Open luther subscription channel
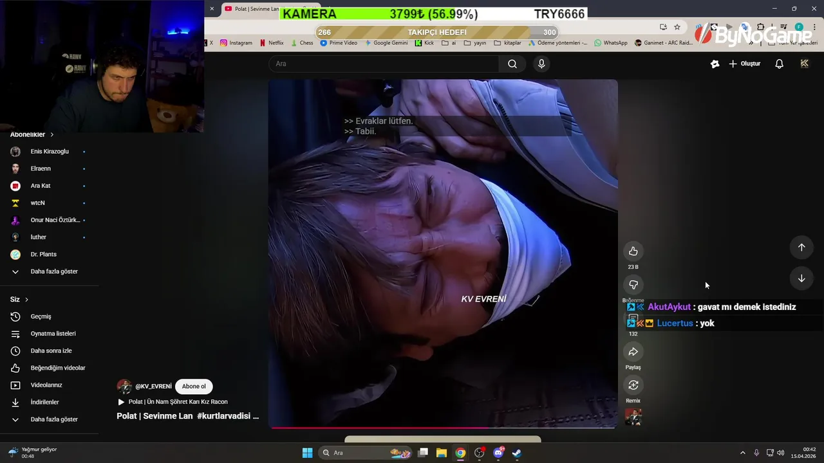 point(50,237)
